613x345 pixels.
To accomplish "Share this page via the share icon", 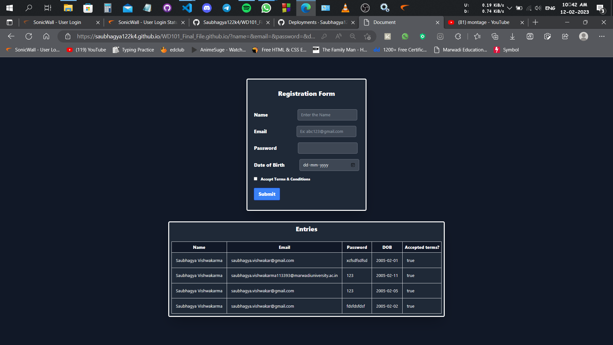I will pyautogui.click(x=565, y=36).
